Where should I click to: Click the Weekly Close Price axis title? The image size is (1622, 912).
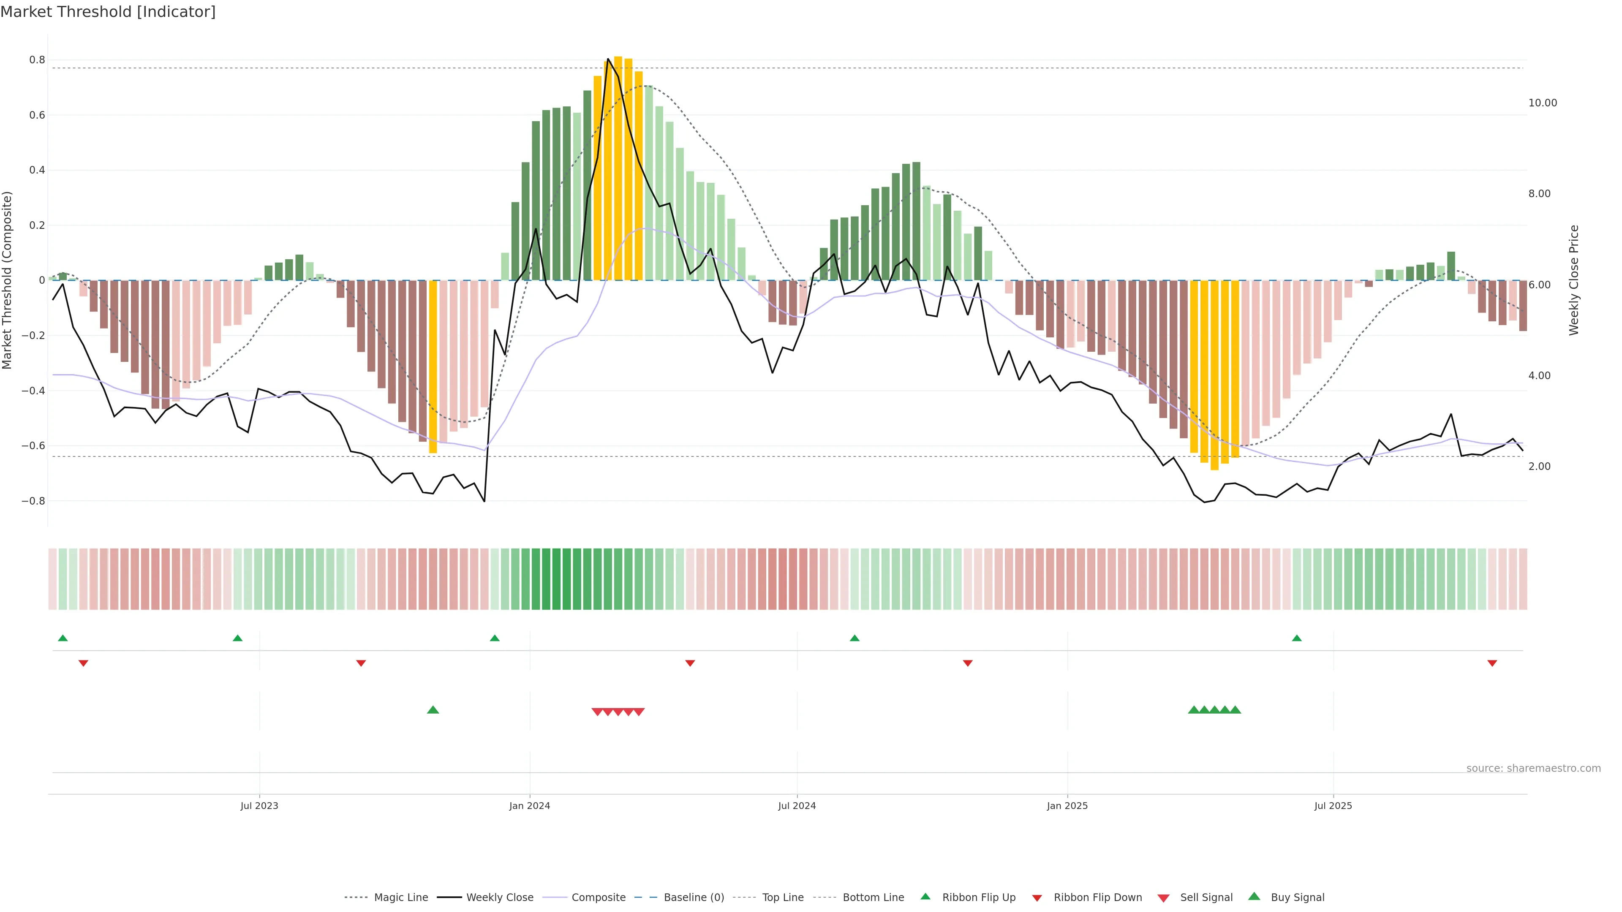(1574, 280)
